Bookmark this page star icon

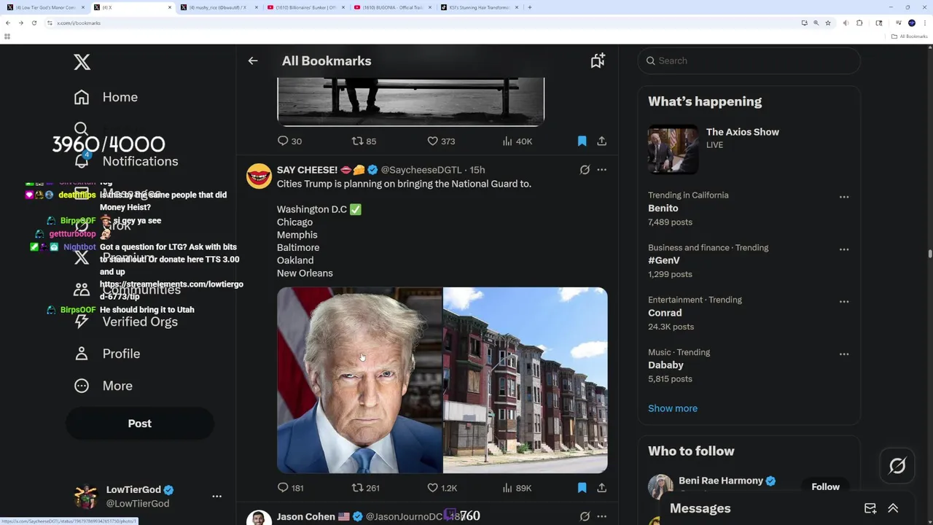click(828, 23)
